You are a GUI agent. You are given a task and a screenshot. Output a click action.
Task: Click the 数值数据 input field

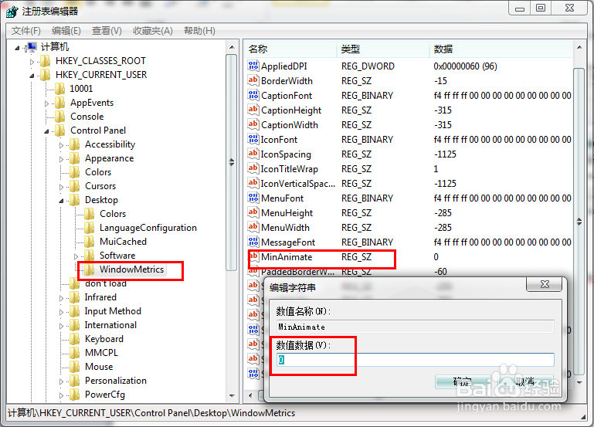point(416,360)
